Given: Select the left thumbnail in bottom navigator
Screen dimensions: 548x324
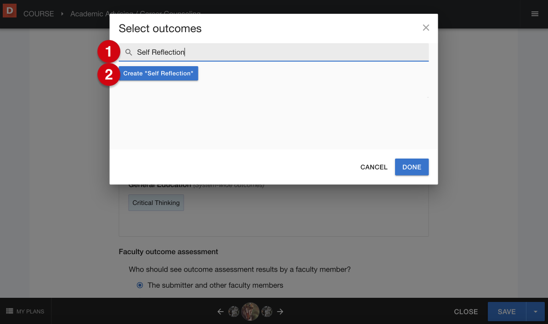Looking at the screenshot, I should (x=233, y=312).
